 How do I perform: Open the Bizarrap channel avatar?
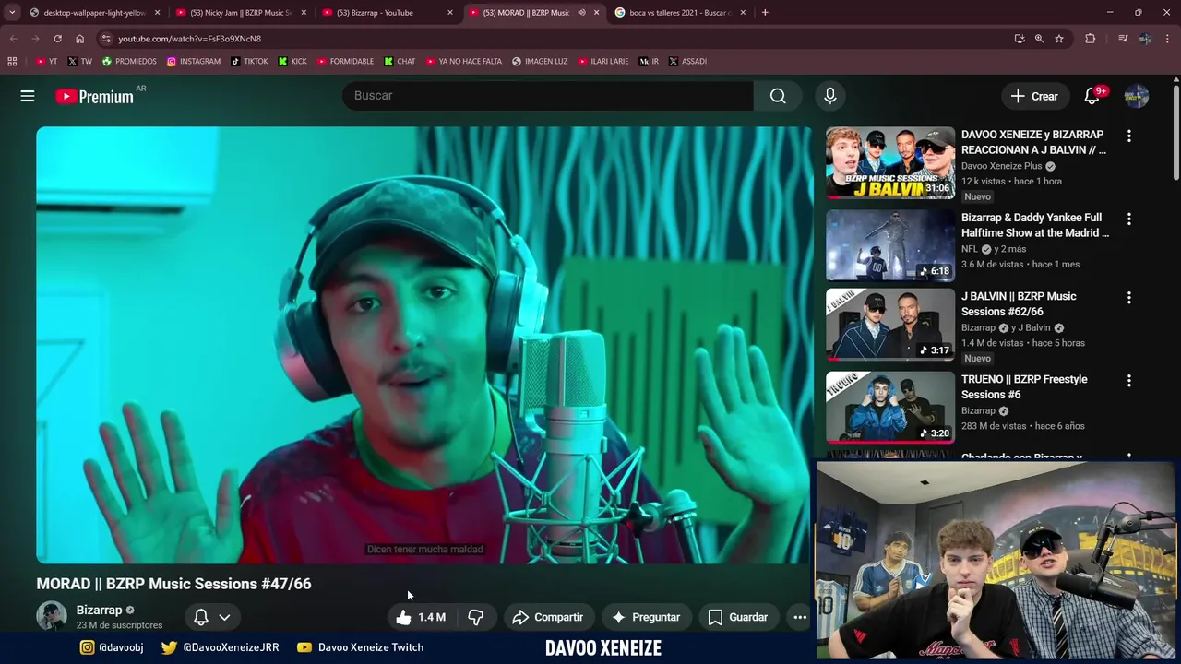point(52,616)
